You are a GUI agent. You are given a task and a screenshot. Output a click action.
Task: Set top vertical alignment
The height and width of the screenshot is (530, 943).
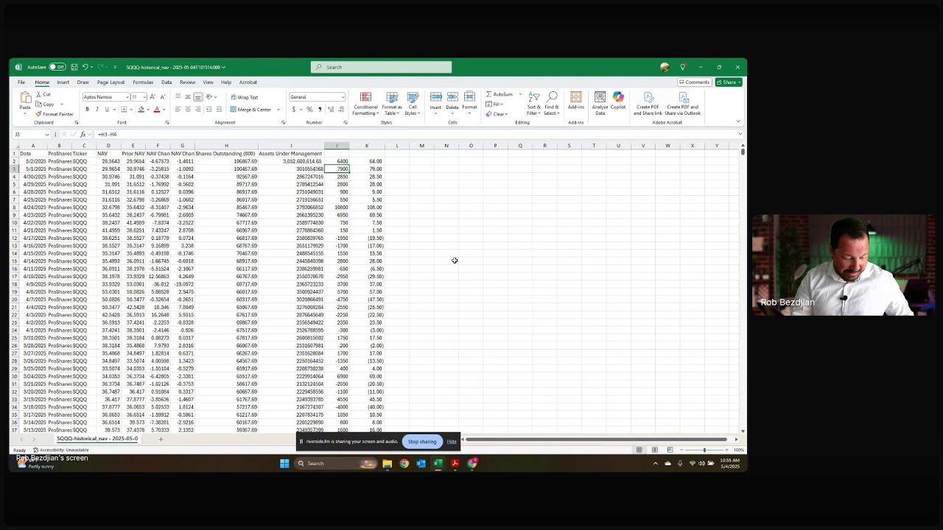178,97
